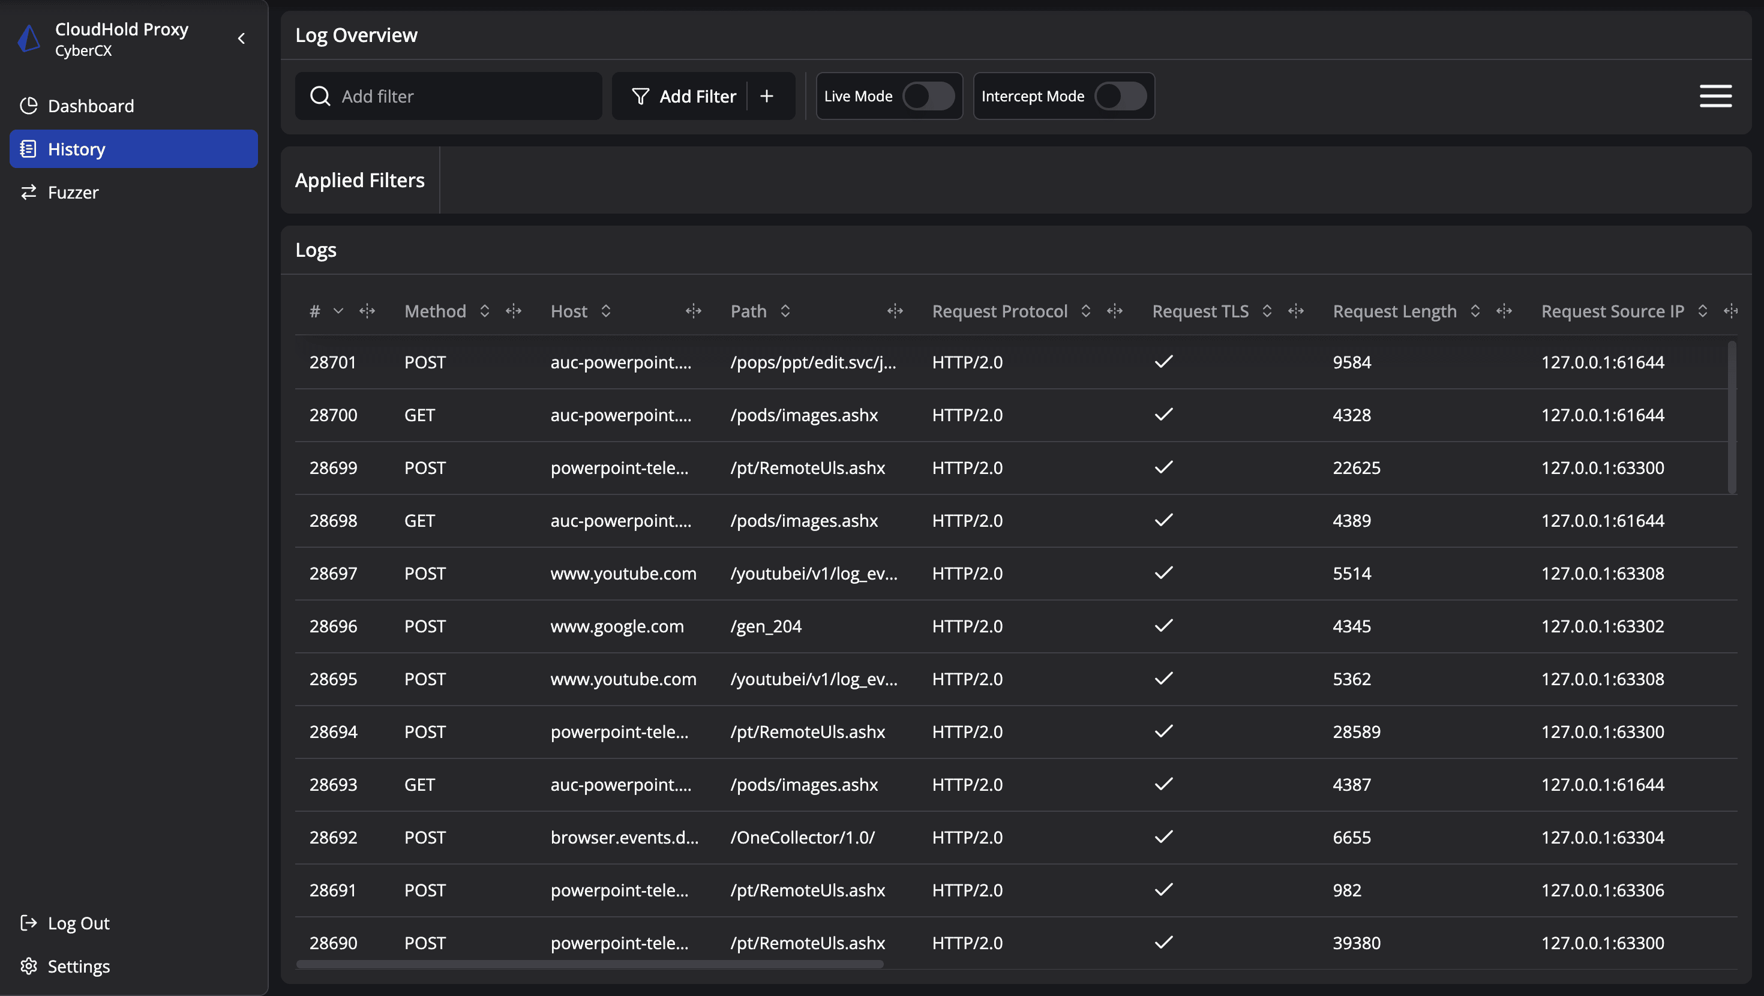Sort logs by the Method column
This screenshot has width=1764, height=996.
485,311
